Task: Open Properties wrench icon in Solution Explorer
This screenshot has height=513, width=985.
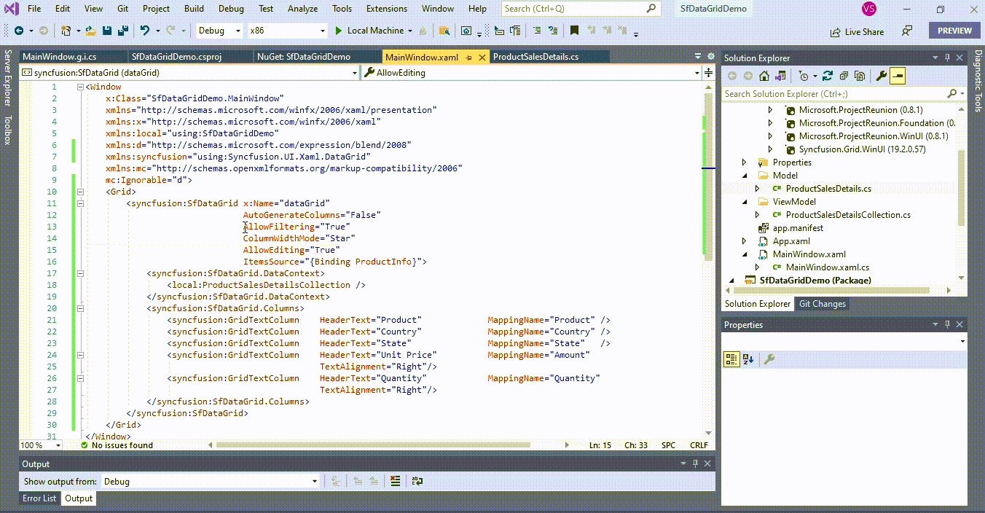Action: pyautogui.click(x=881, y=76)
